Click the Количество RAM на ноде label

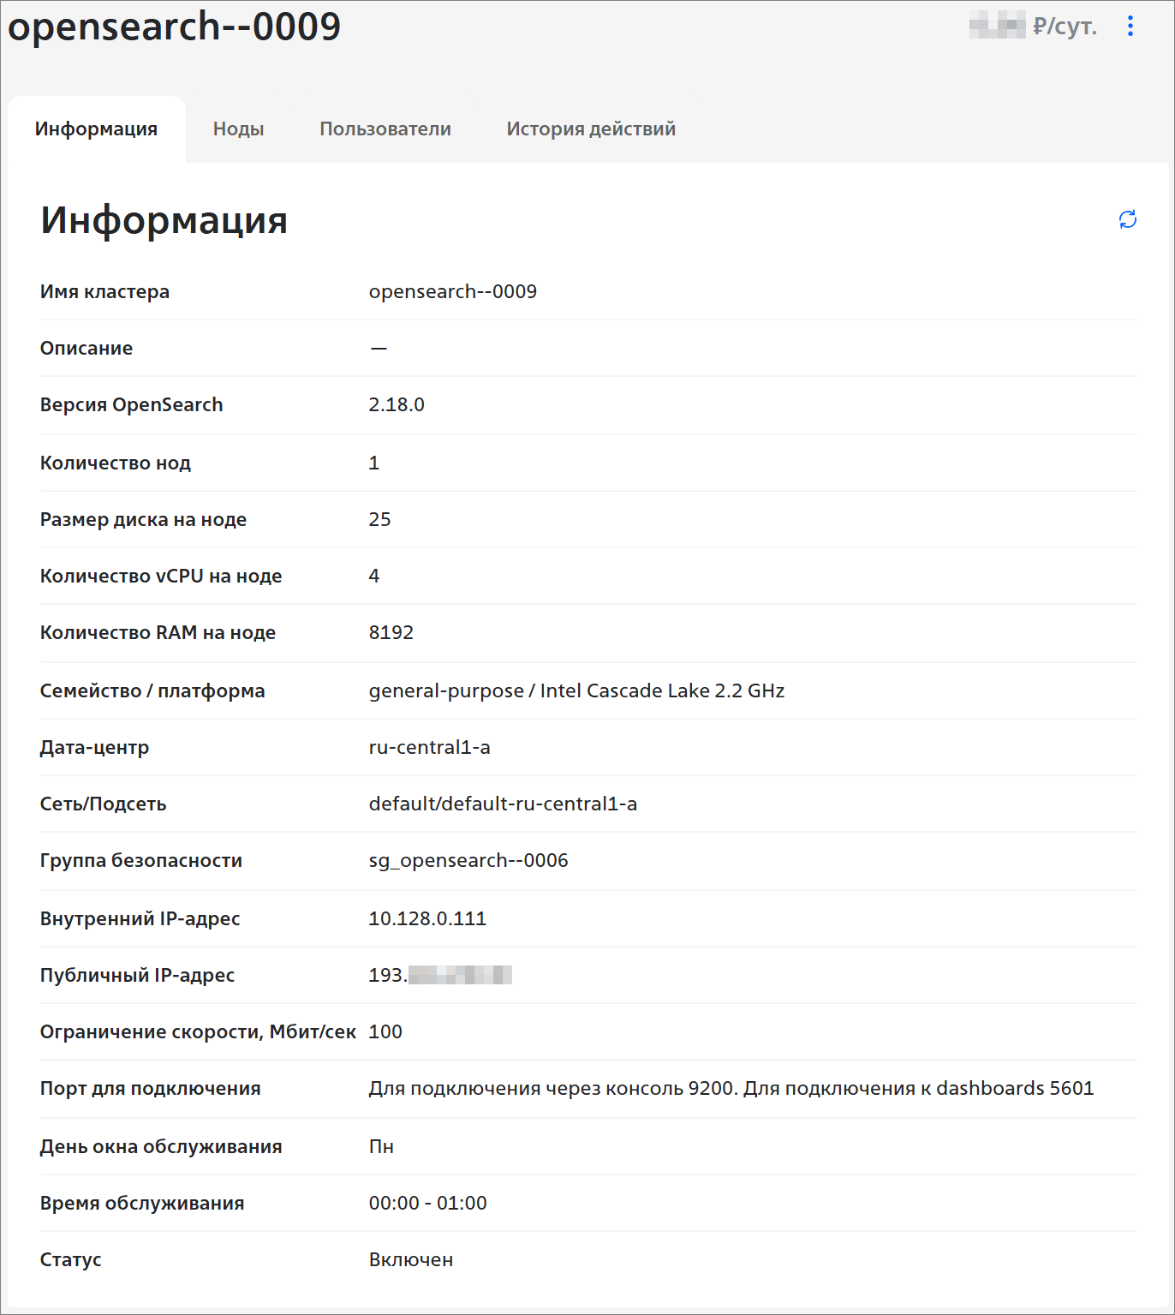[158, 632]
